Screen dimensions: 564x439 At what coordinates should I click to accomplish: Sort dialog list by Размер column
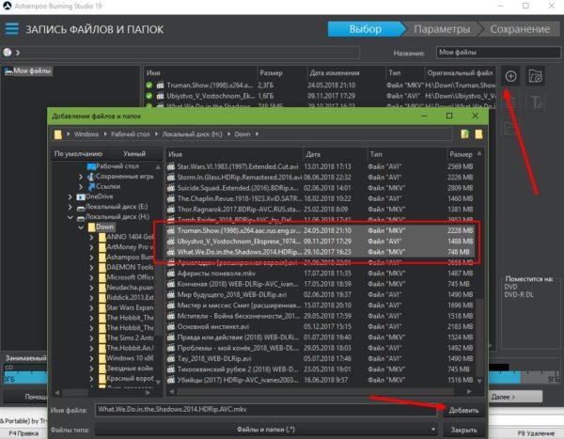[x=462, y=154]
